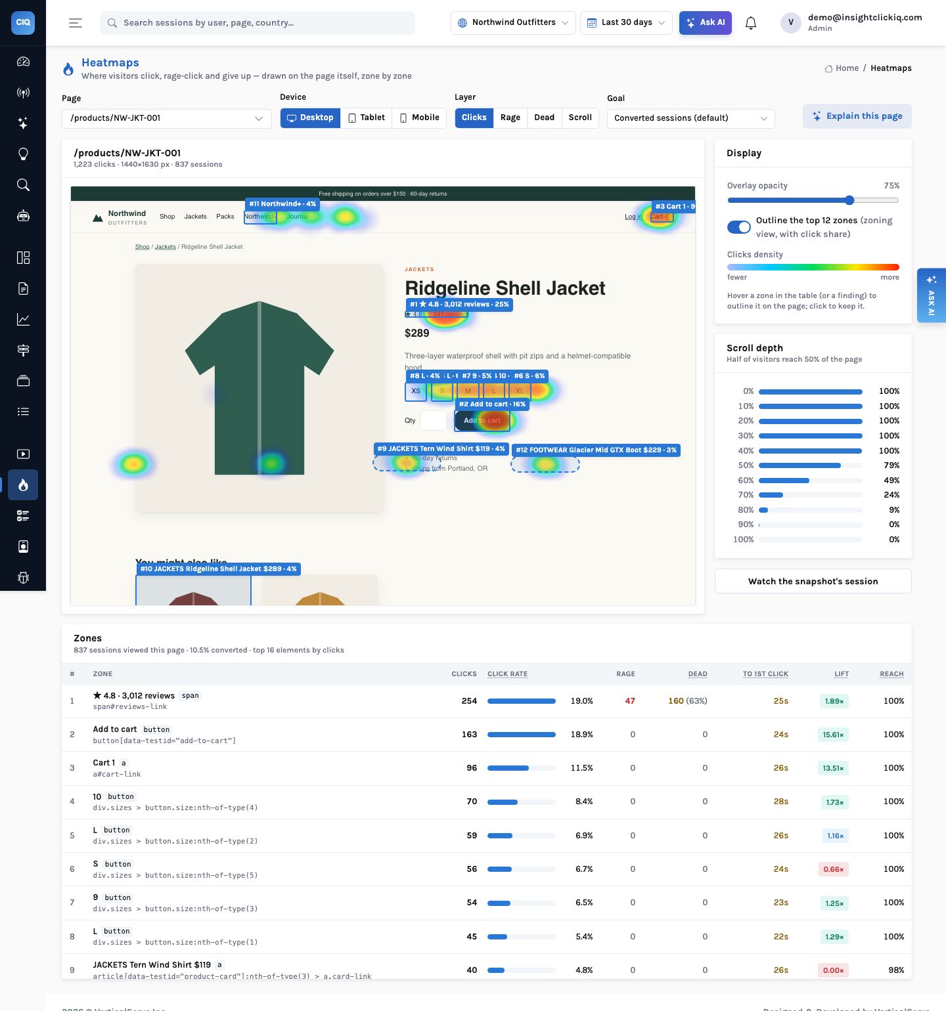Image resolution: width=946 pixels, height=1011 pixels.
Task: Click the '#12 FOOTWEAR Glacier Mid GTX Boot' heatmap label
Action: 596,450
